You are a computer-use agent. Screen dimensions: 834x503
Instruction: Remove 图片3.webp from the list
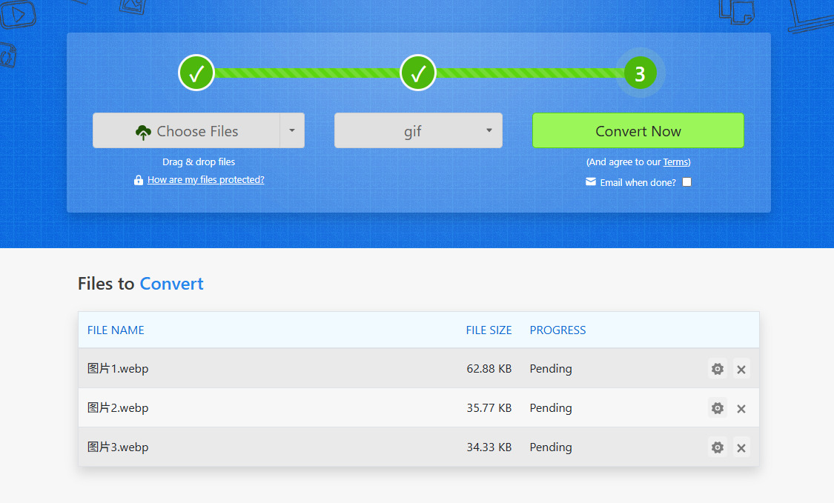(x=741, y=447)
